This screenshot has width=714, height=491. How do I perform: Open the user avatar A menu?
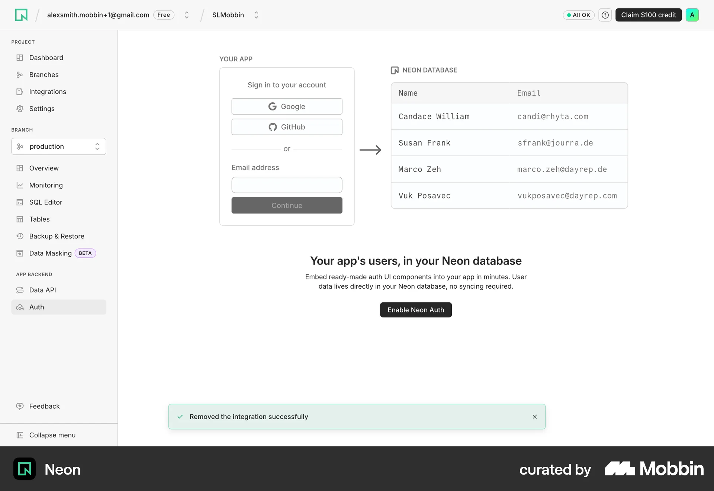click(x=692, y=15)
